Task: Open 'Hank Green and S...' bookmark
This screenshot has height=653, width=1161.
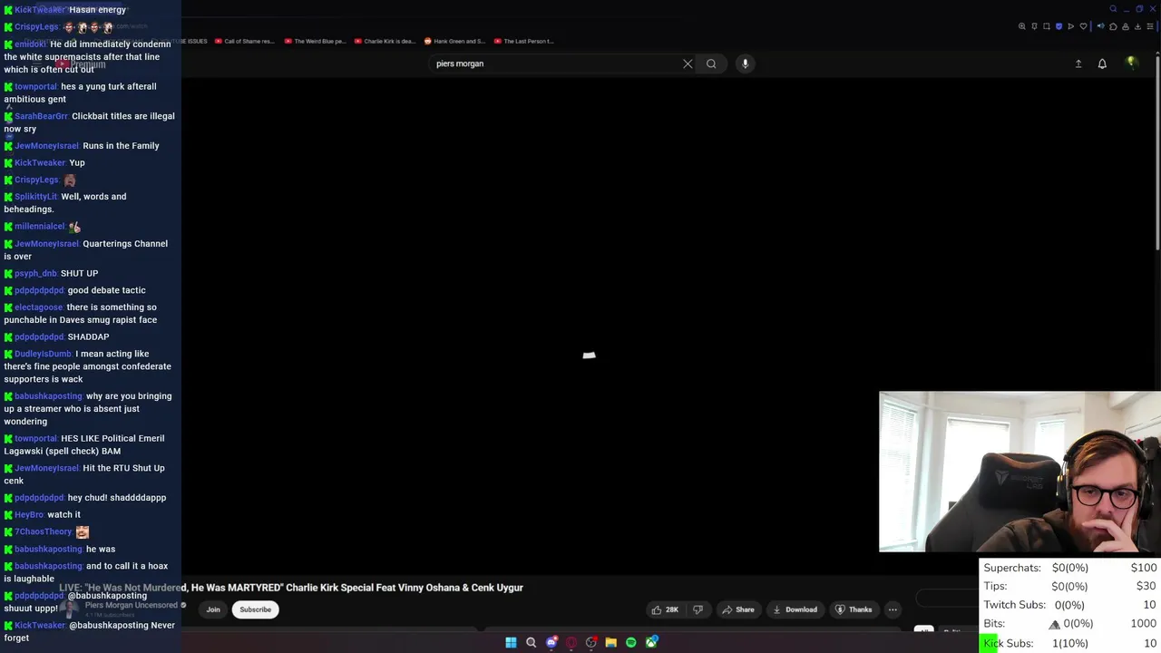Action: click(454, 41)
